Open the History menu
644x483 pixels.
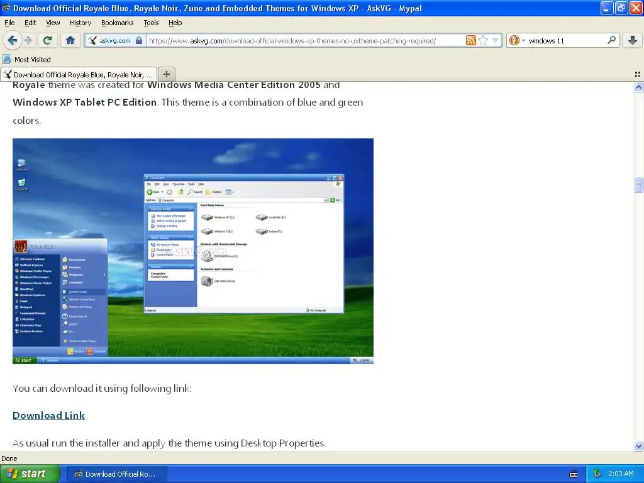pyautogui.click(x=80, y=23)
